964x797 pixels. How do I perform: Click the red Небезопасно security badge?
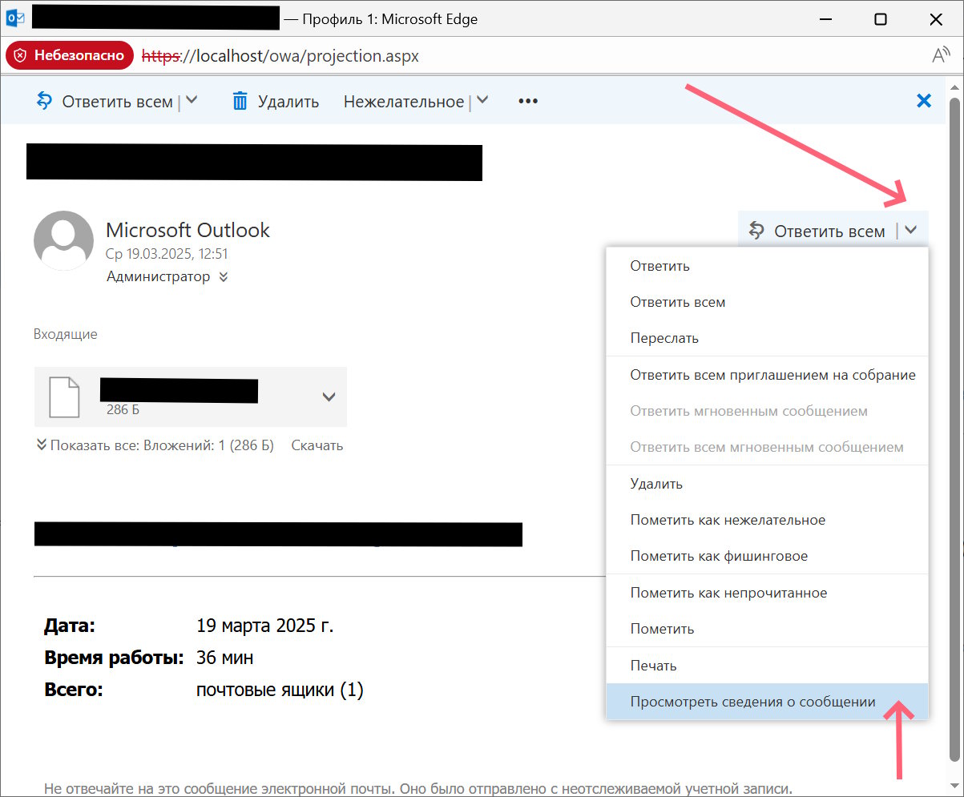point(70,56)
